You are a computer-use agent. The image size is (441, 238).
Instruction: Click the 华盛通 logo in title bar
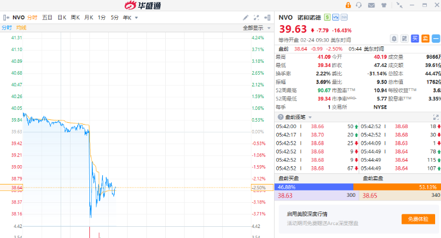click(x=143, y=5)
